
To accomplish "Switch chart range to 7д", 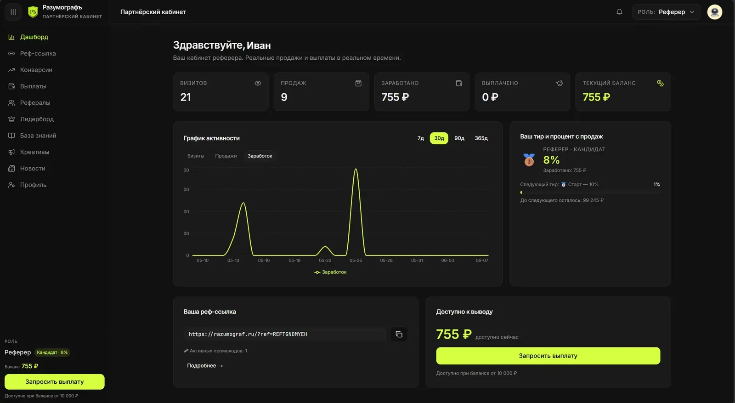I will 421,138.
